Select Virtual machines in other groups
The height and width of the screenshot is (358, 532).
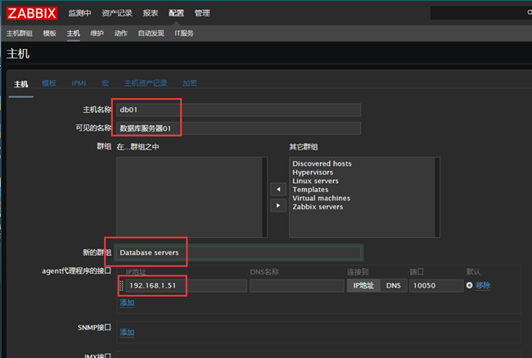[x=322, y=198]
